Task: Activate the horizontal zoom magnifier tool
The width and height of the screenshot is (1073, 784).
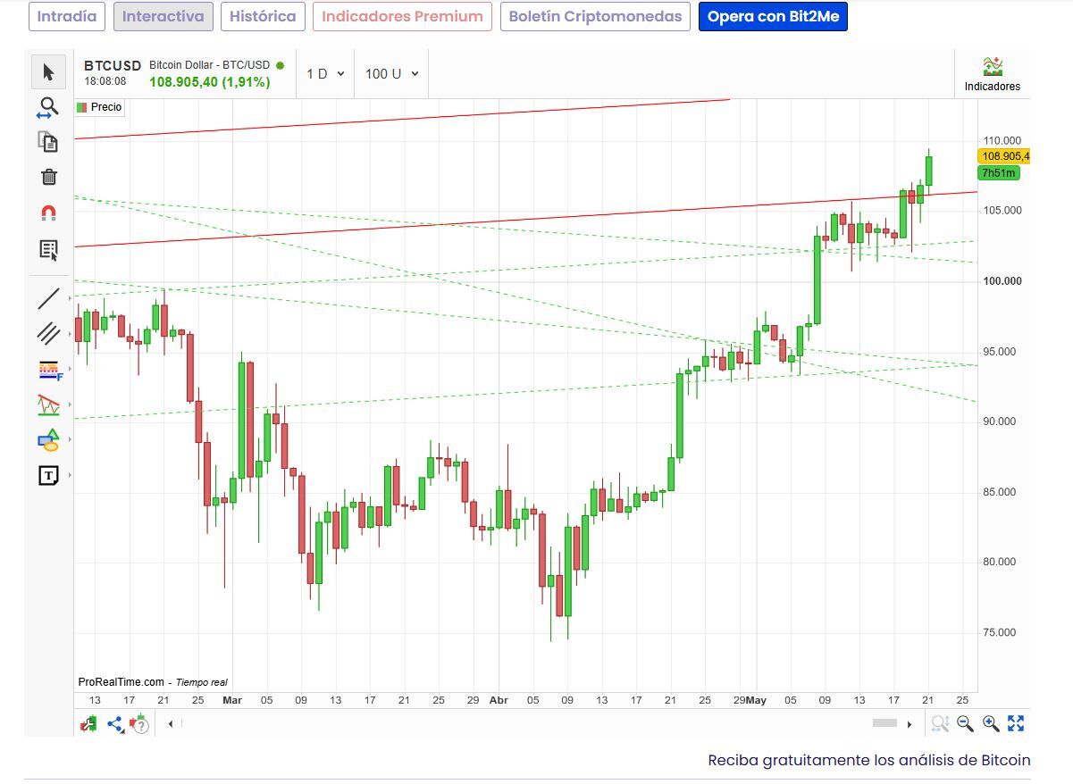Action: pos(48,108)
